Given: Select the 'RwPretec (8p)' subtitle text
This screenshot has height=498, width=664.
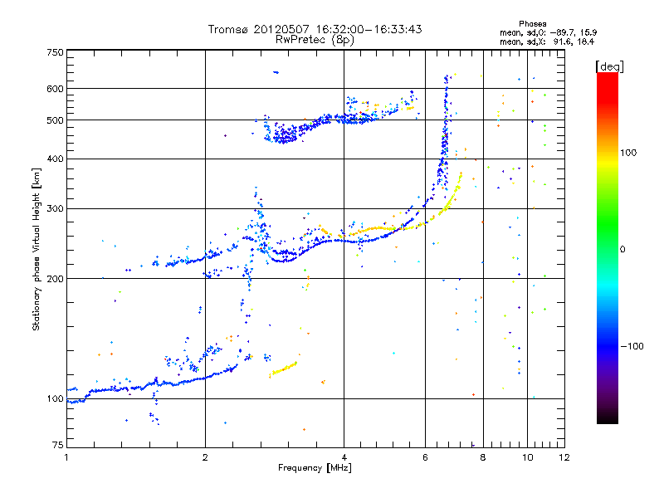Looking at the screenshot, I should pyautogui.click(x=315, y=40).
